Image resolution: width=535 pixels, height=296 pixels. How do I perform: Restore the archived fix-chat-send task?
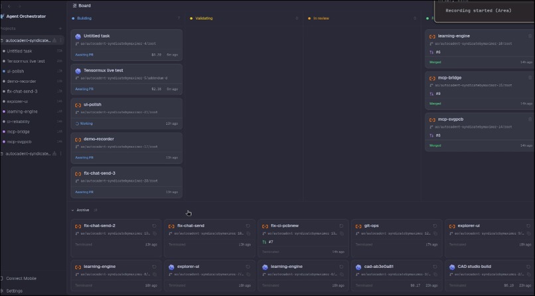(248, 226)
